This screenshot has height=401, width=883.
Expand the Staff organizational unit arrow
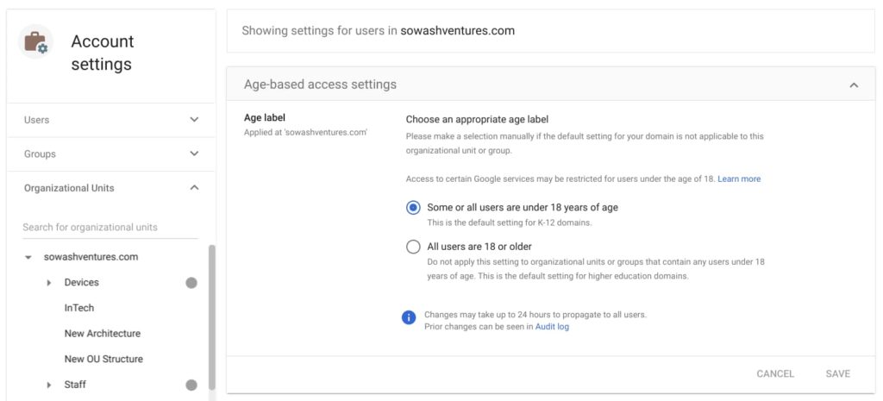(49, 385)
